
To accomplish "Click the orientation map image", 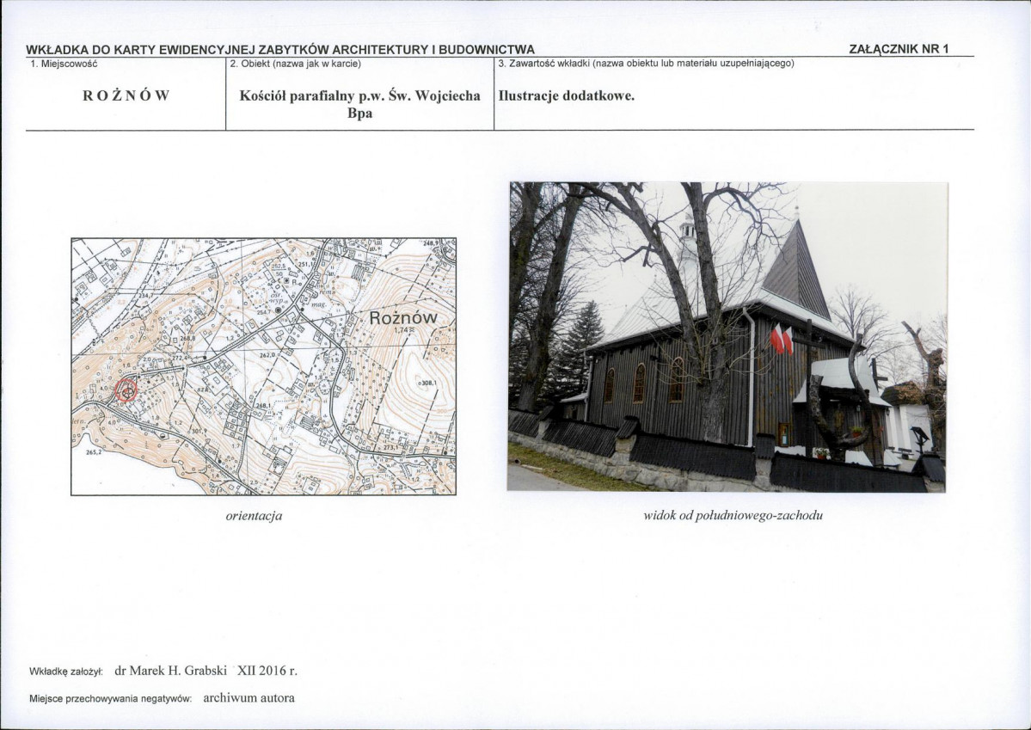I will coord(264,366).
